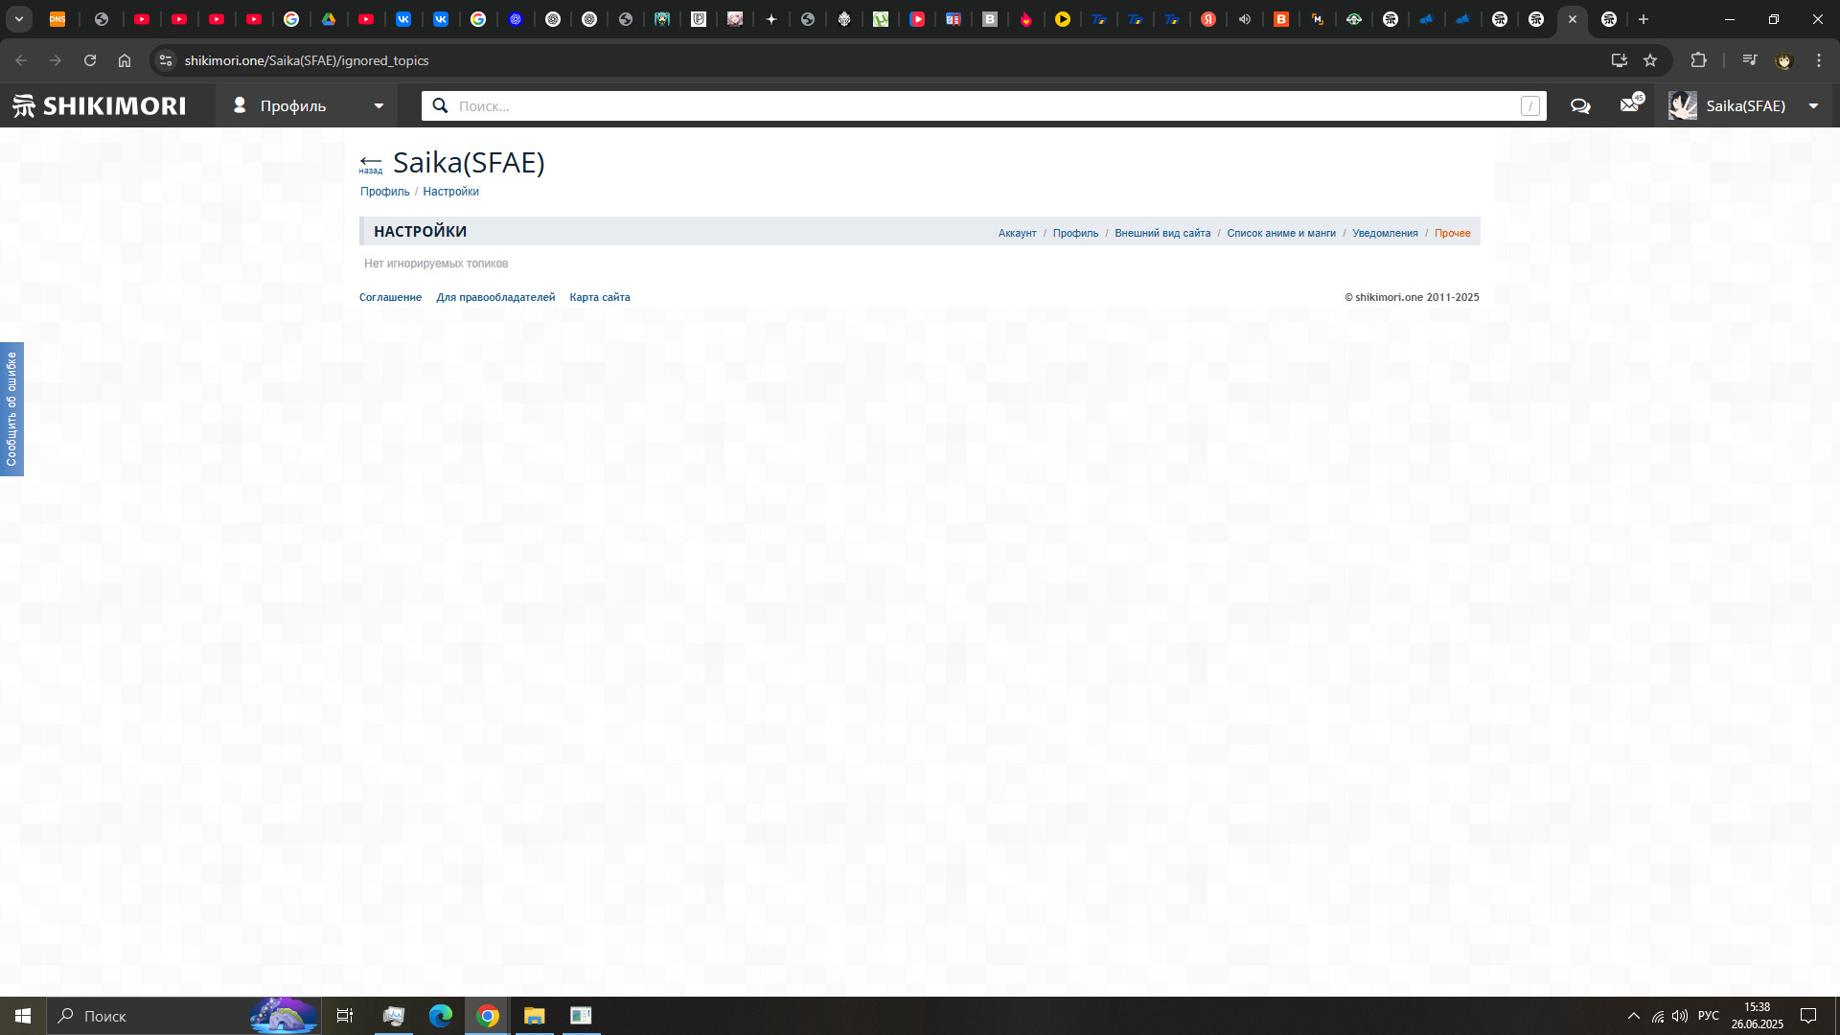Screen dimensions: 1840x1035
Task: Open Chrome's three-dot menu
Action: (1819, 60)
